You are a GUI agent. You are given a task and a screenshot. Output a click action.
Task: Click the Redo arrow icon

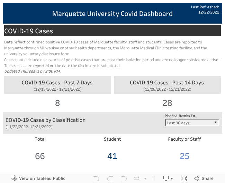click(x=110, y=178)
